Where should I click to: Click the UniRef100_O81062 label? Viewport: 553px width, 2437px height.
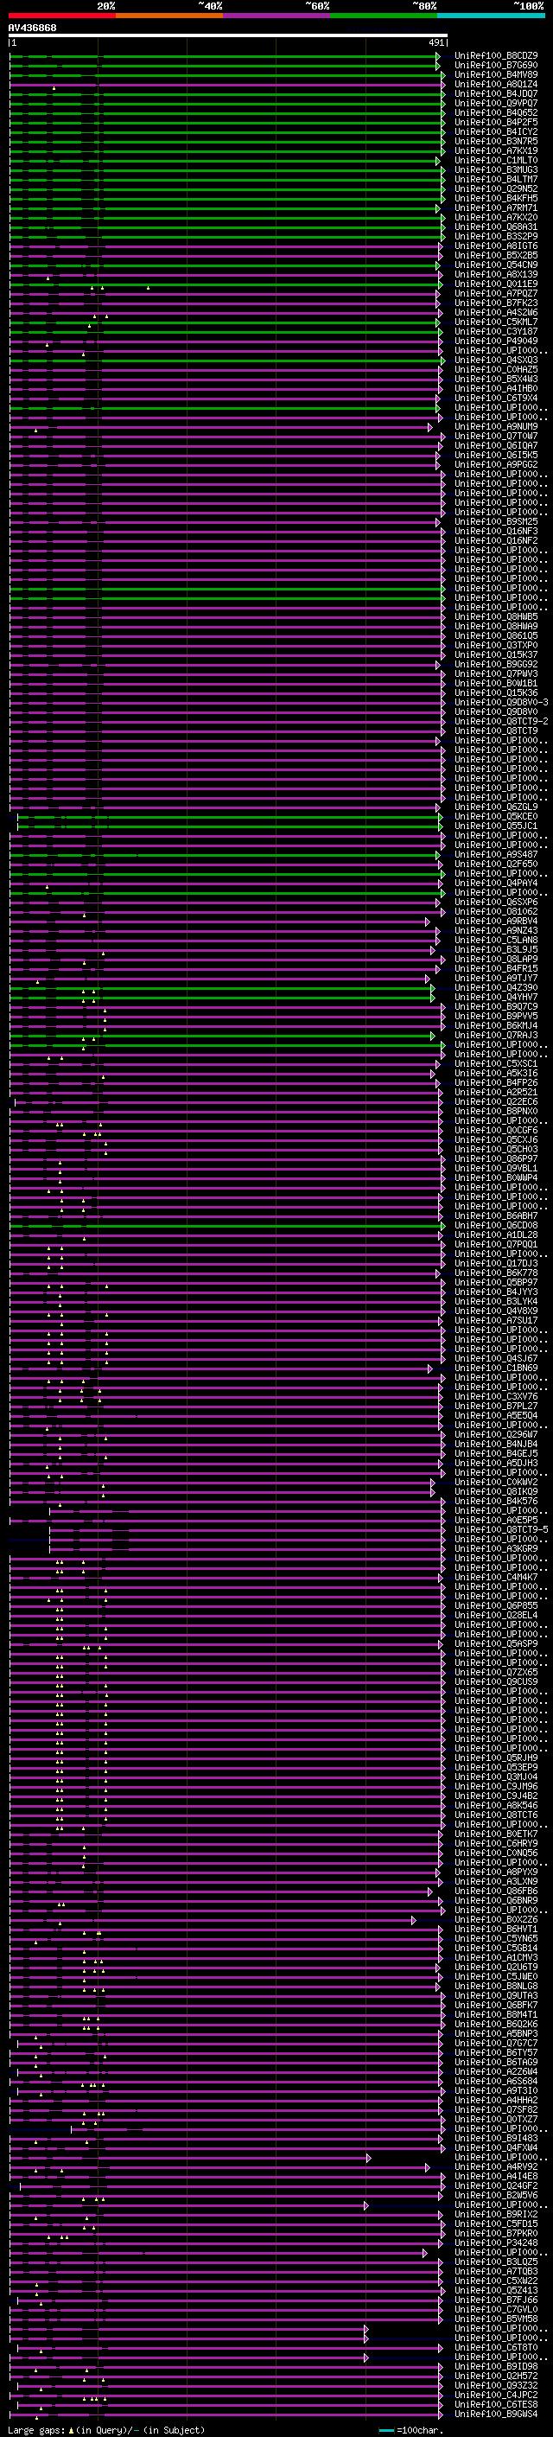click(x=496, y=911)
